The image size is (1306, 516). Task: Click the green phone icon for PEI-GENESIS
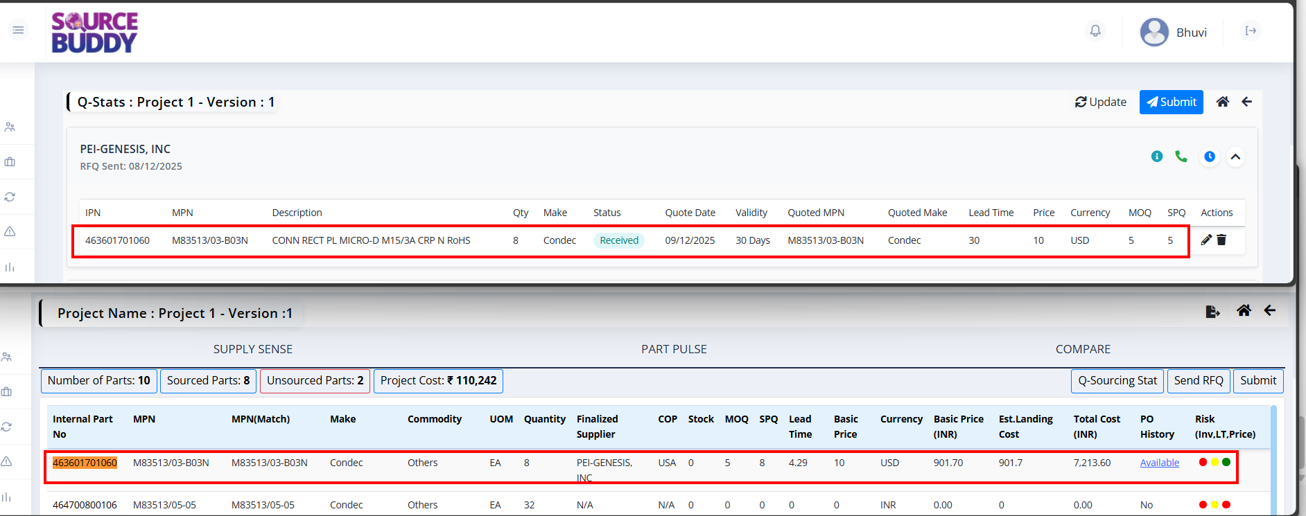pos(1181,157)
